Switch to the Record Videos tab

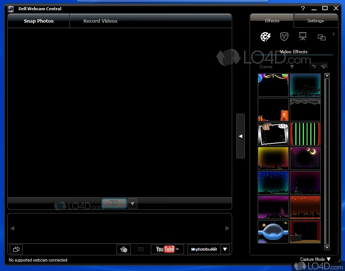click(100, 21)
